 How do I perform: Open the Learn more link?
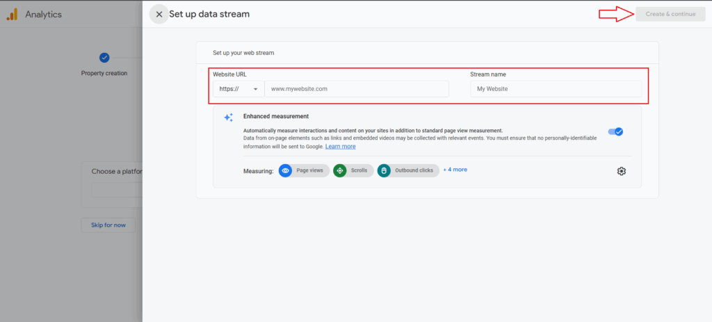click(340, 147)
